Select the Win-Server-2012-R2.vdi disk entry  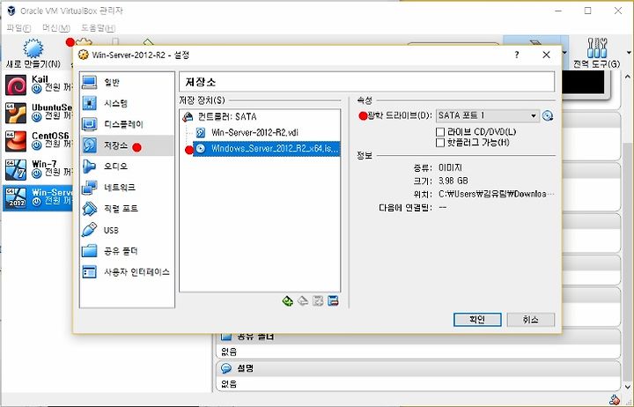247,132
